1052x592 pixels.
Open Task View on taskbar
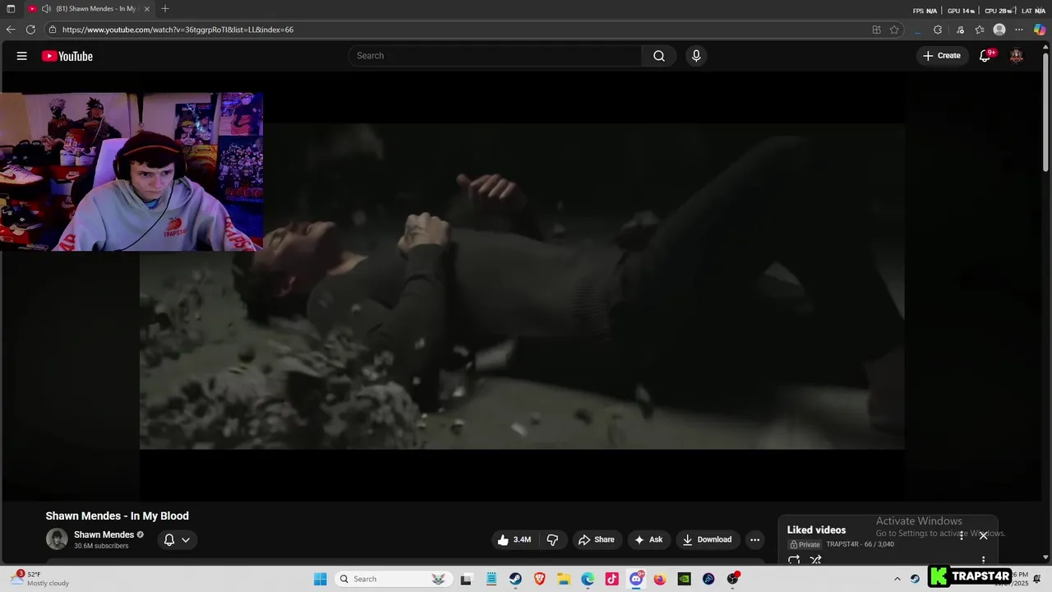click(466, 579)
